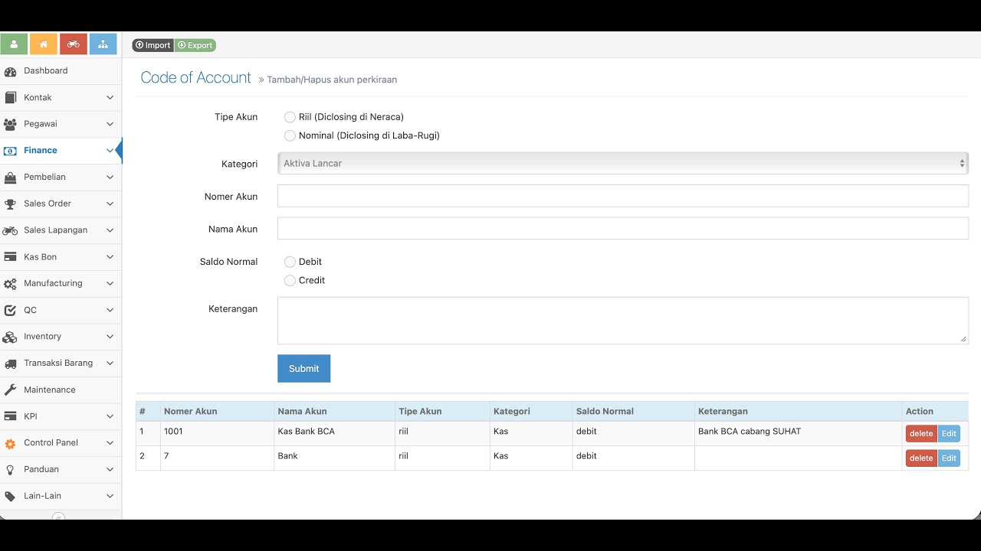Click the red motorcycle icon button

tap(74, 44)
